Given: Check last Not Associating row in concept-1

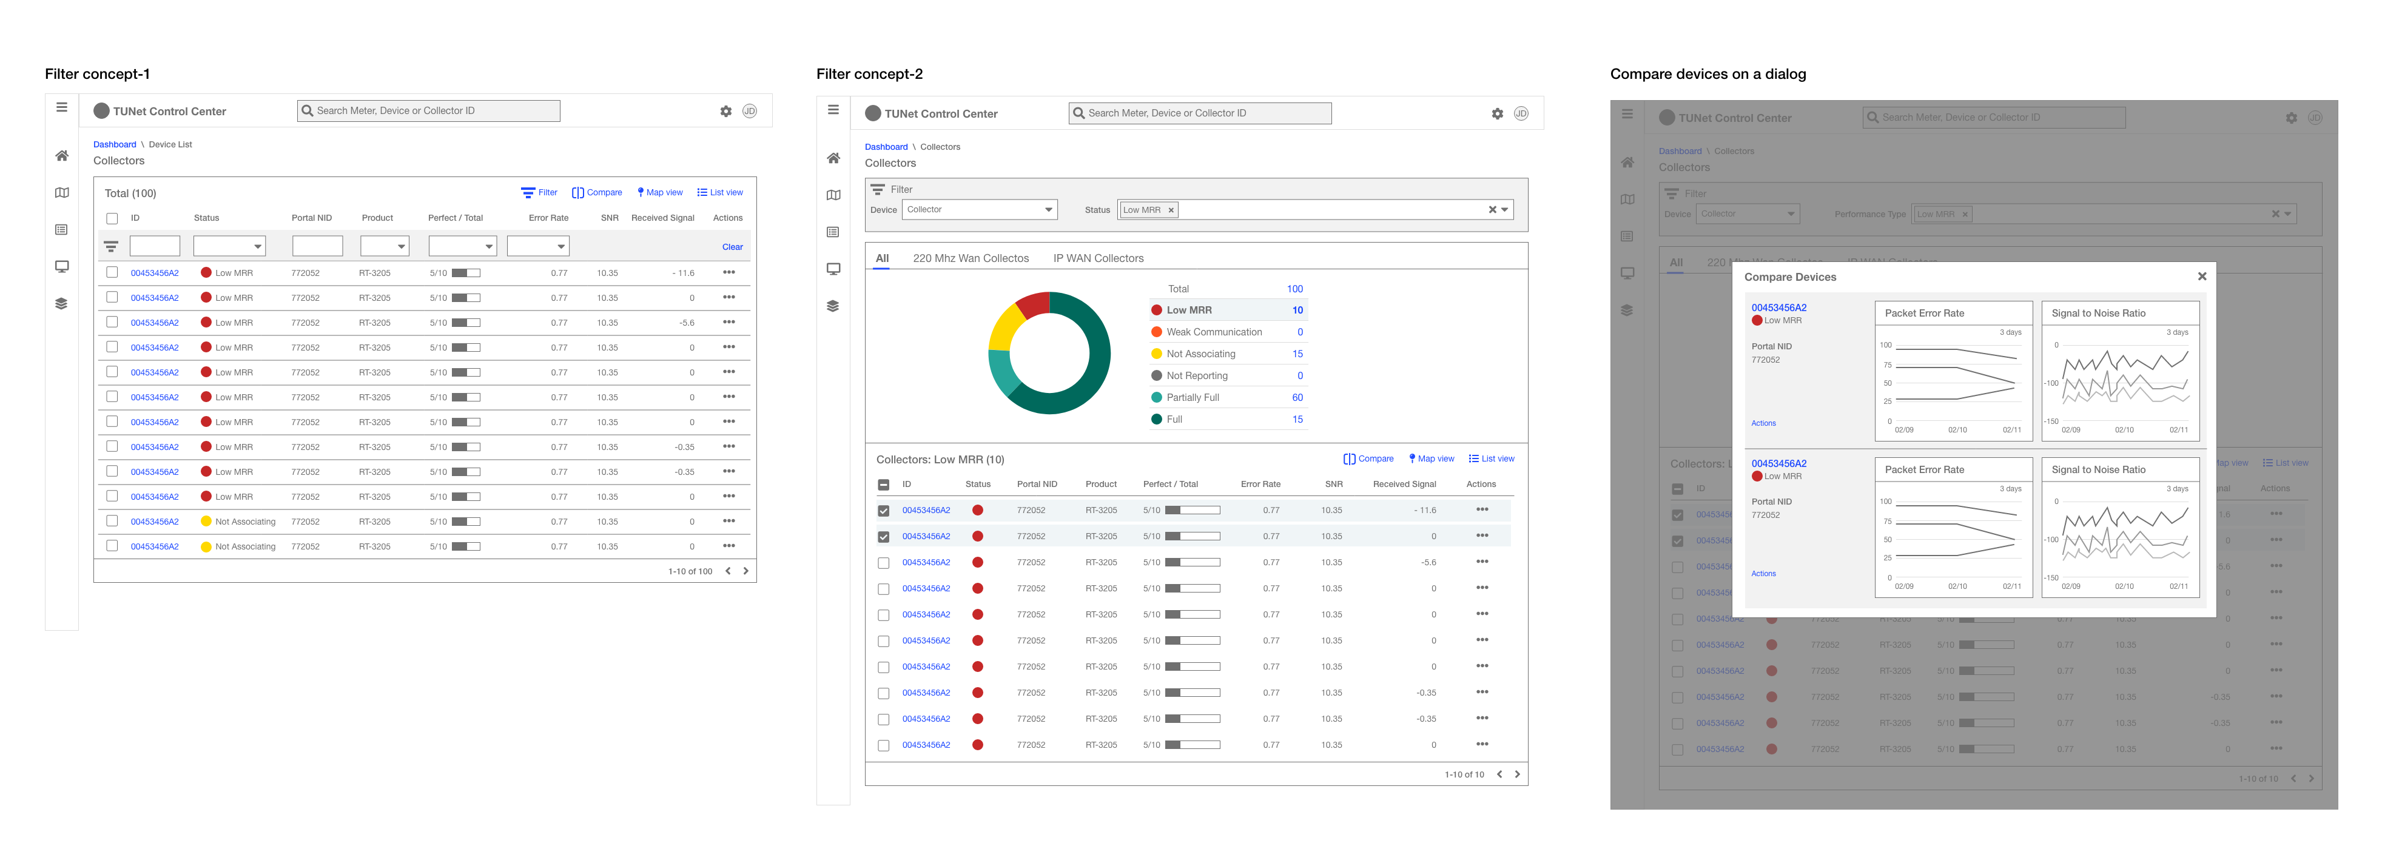Looking at the screenshot, I should click(112, 546).
